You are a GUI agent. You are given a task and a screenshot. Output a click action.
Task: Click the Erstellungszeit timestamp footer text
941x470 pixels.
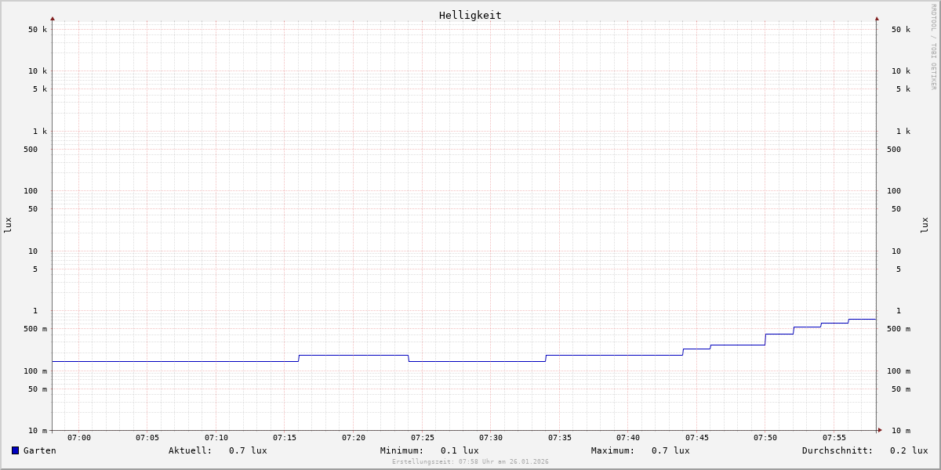pyautogui.click(x=470, y=462)
